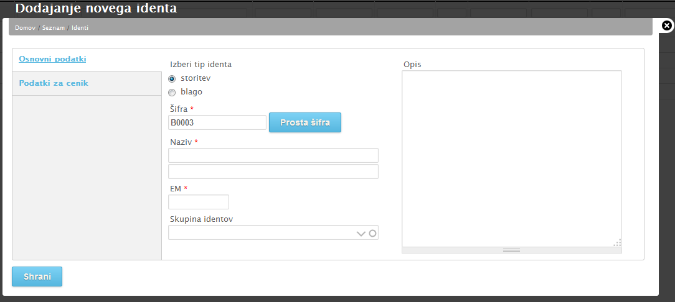The width and height of the screenshot is (675, 302).
Task: Save with the Shrani button
Action: click(37, 277)
